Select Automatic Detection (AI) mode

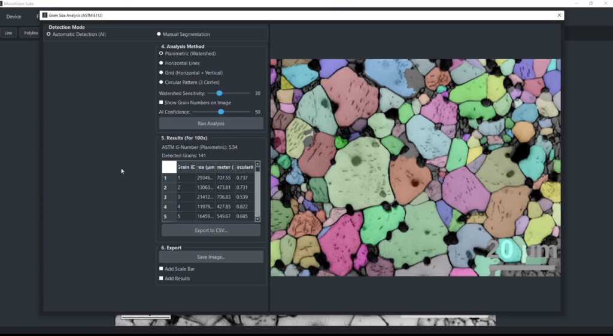(x=49, y=34)
